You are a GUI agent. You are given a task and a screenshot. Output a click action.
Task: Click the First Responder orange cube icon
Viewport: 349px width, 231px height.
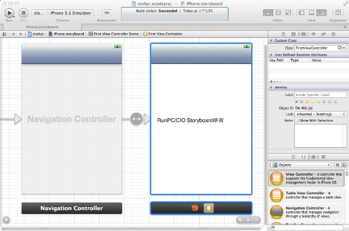[195, 208]
